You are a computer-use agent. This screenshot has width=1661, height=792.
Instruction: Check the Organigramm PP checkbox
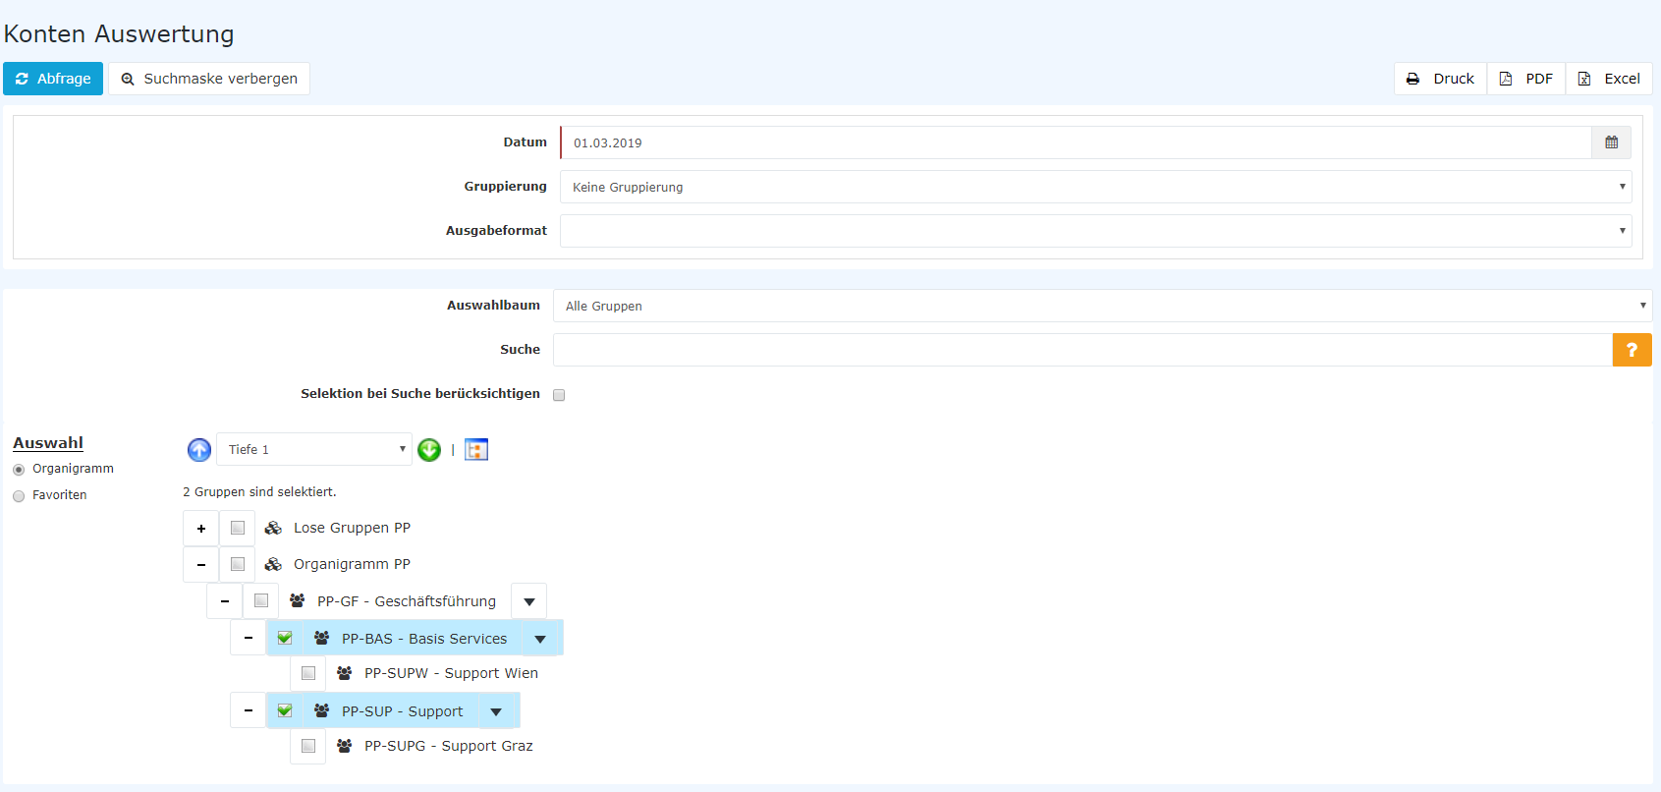(x=237, y=564)
